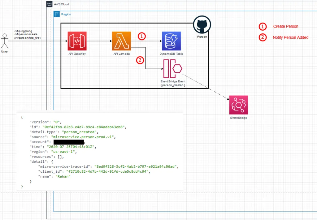This screenshot has width=317, height=220.
Task: Select circle 2 below the API Lambda
Action: click(x=140, y=60)
